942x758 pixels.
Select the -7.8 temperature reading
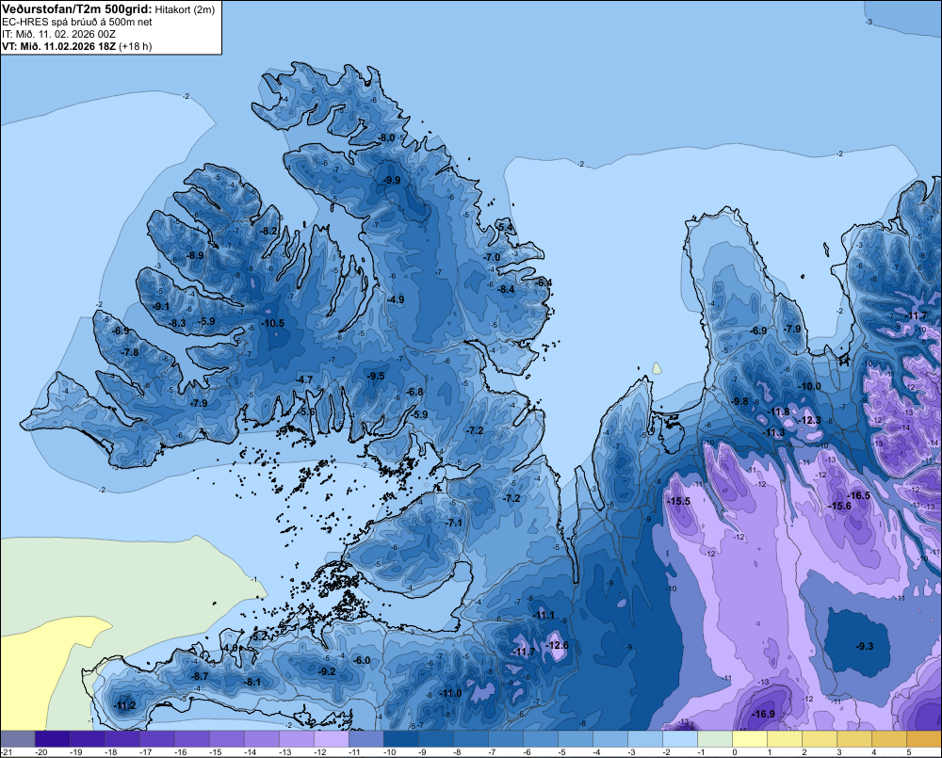(130, 352)
